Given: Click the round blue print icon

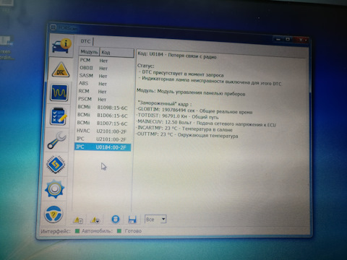Looking at the screenshot, I should [x=116, y=220].
